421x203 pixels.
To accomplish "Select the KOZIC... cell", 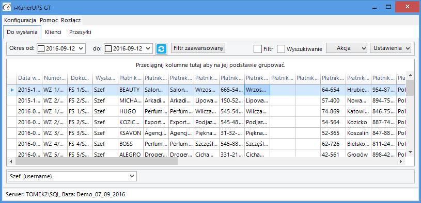I will pyautogui.click(x=131, y=122).
